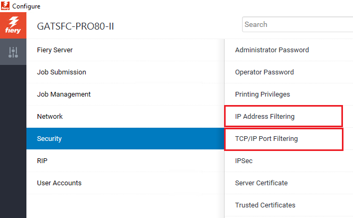The image size is (353, 218).
Task: Select the highlighted Security category
Action: click(49, 139)
